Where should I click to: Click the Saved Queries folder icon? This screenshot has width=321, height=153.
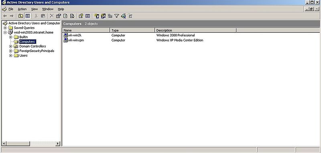[x=11, y=28]
